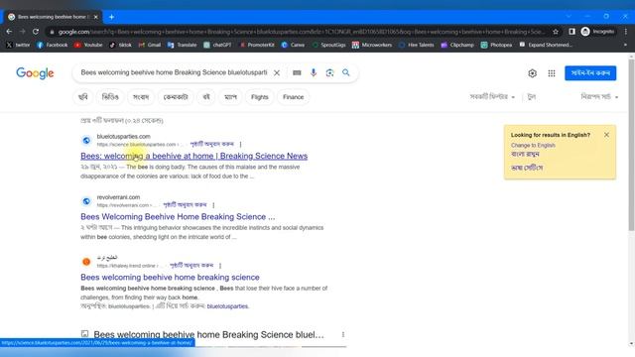Viewport: 635px width, 357px height.
Task: Open the tiktok bookmark
Action: (x=121, y=45)
